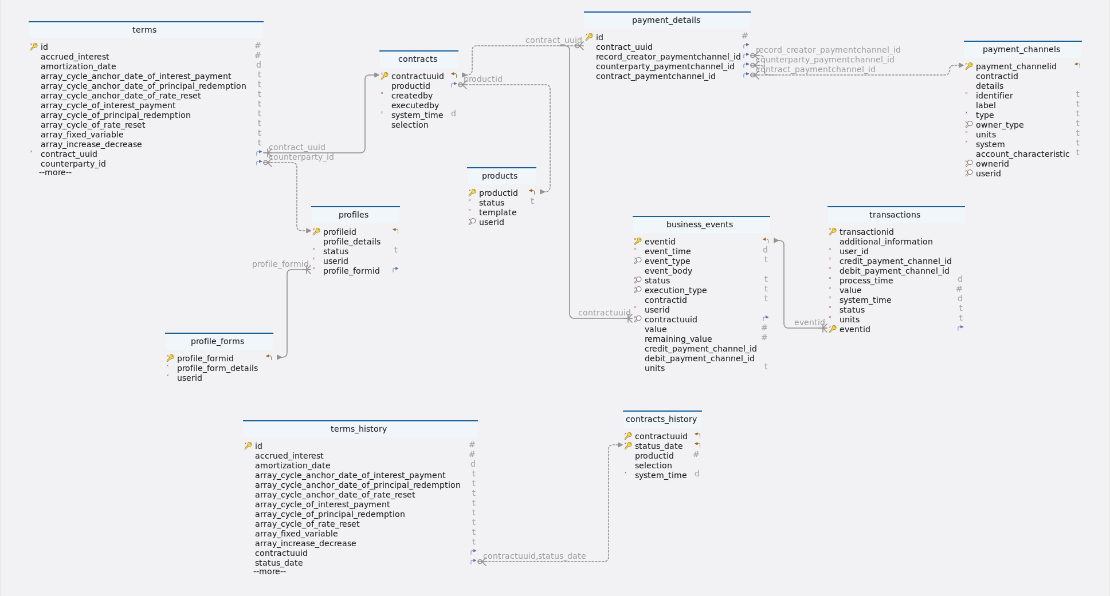Select array_fixed_variable column in terms_history
This screenshot has width=1110, height=596.
pyautogui.click(x=296, y=534)
